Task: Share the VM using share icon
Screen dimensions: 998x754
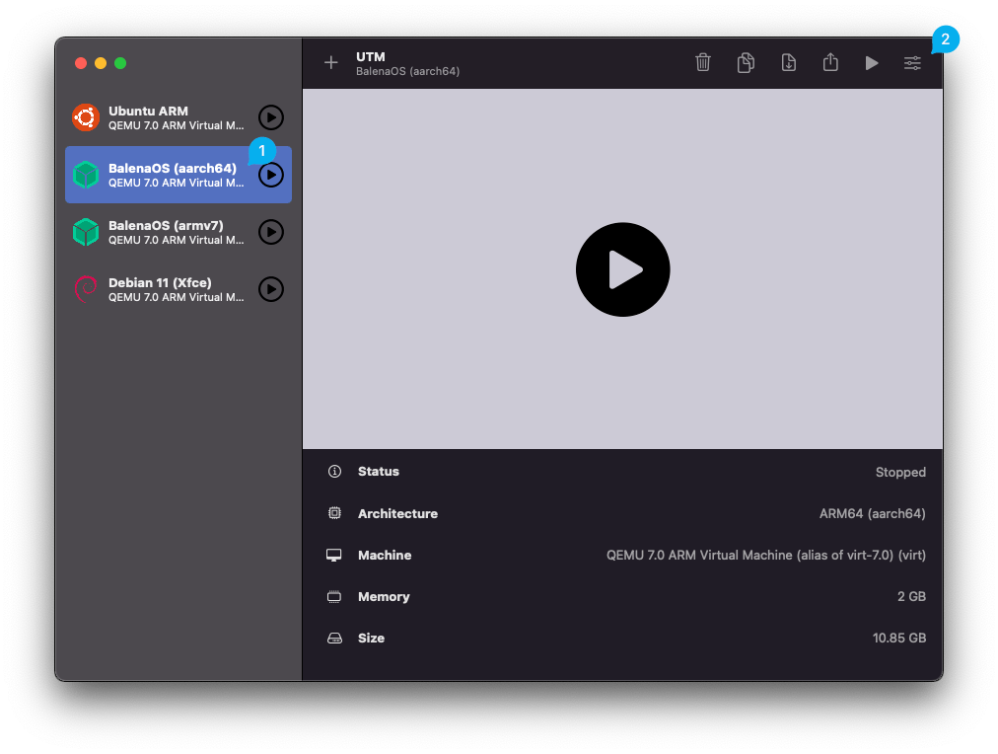Action: [x=830, y=63]
